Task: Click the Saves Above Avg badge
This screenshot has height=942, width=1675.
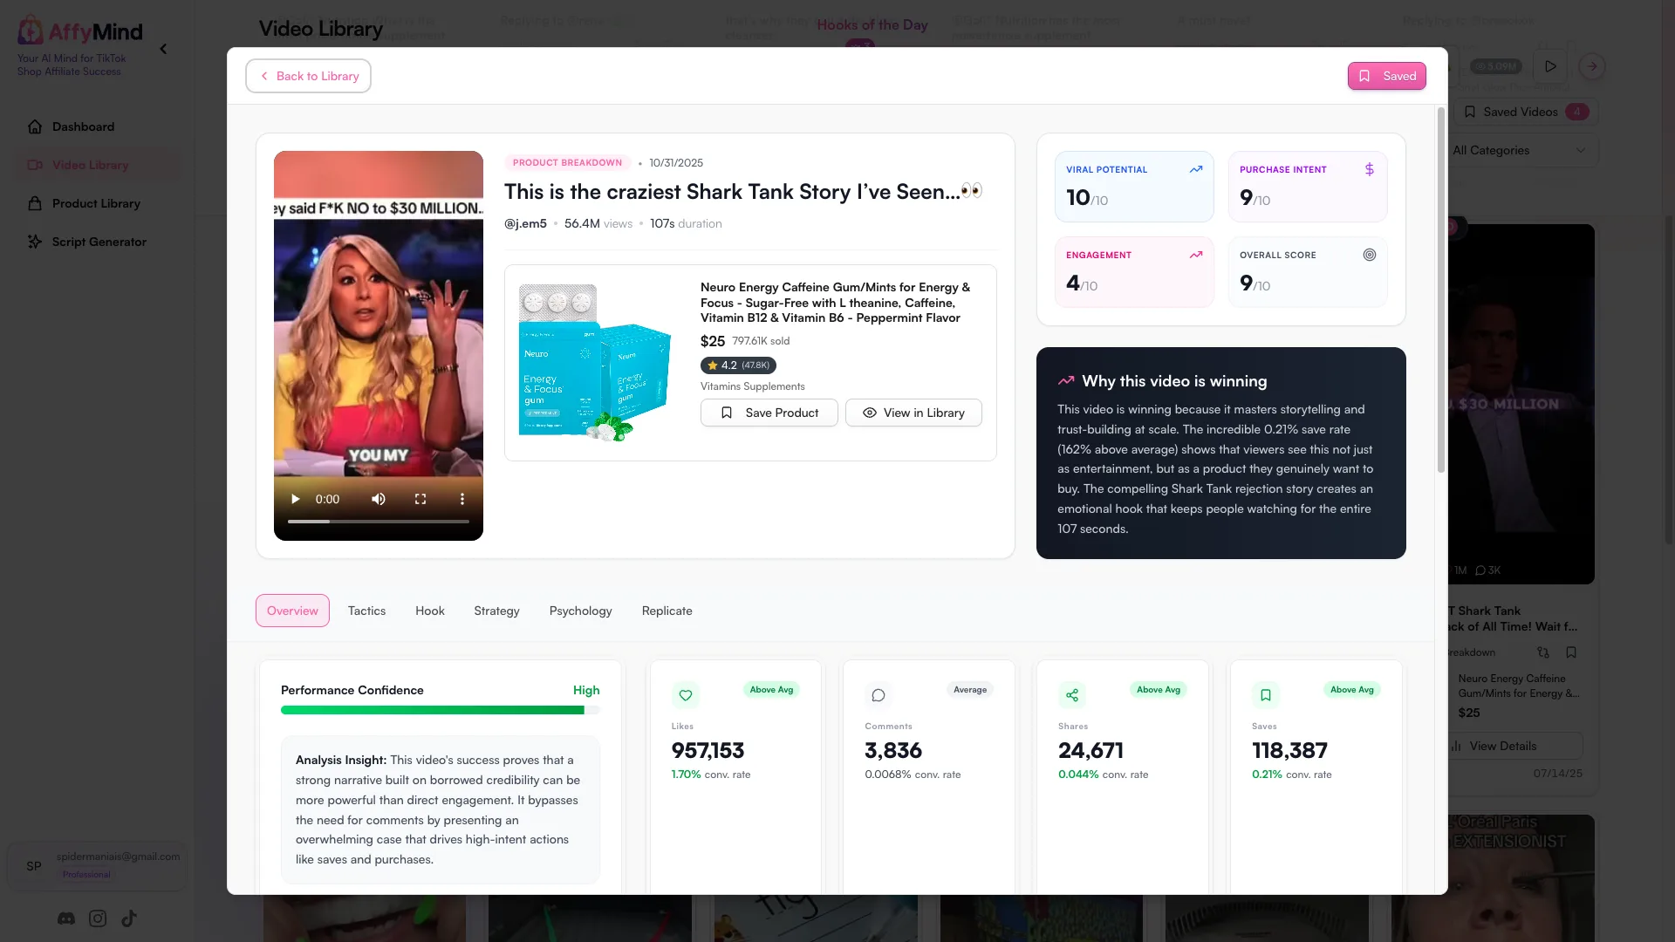Action: (1352, 690)
